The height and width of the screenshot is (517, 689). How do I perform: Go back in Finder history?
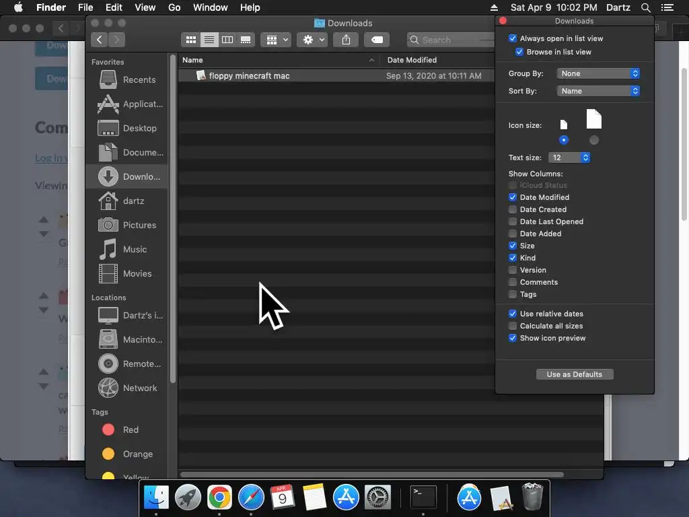pyautogui.click(x=100, y=40)
